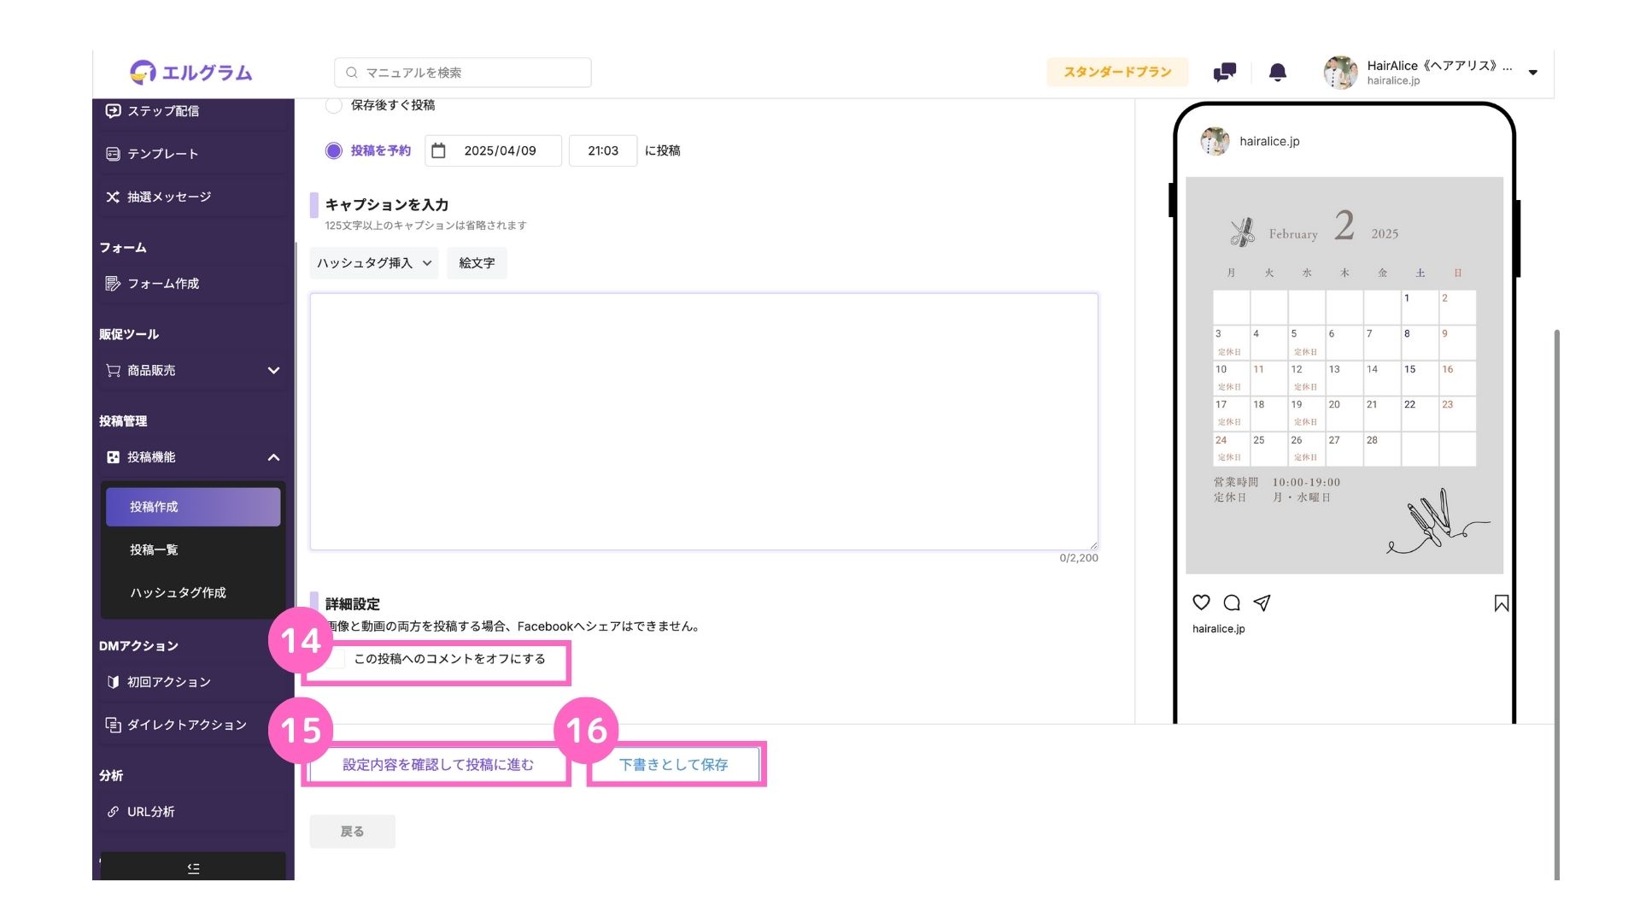The height and width of the screenshot is (923, 1640).
Task: Click the 商品販売 cart icon
Action: click(x=113, y=371)
